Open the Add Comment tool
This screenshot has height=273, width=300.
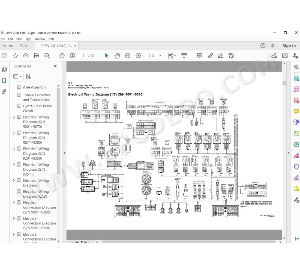coord(199,56)
